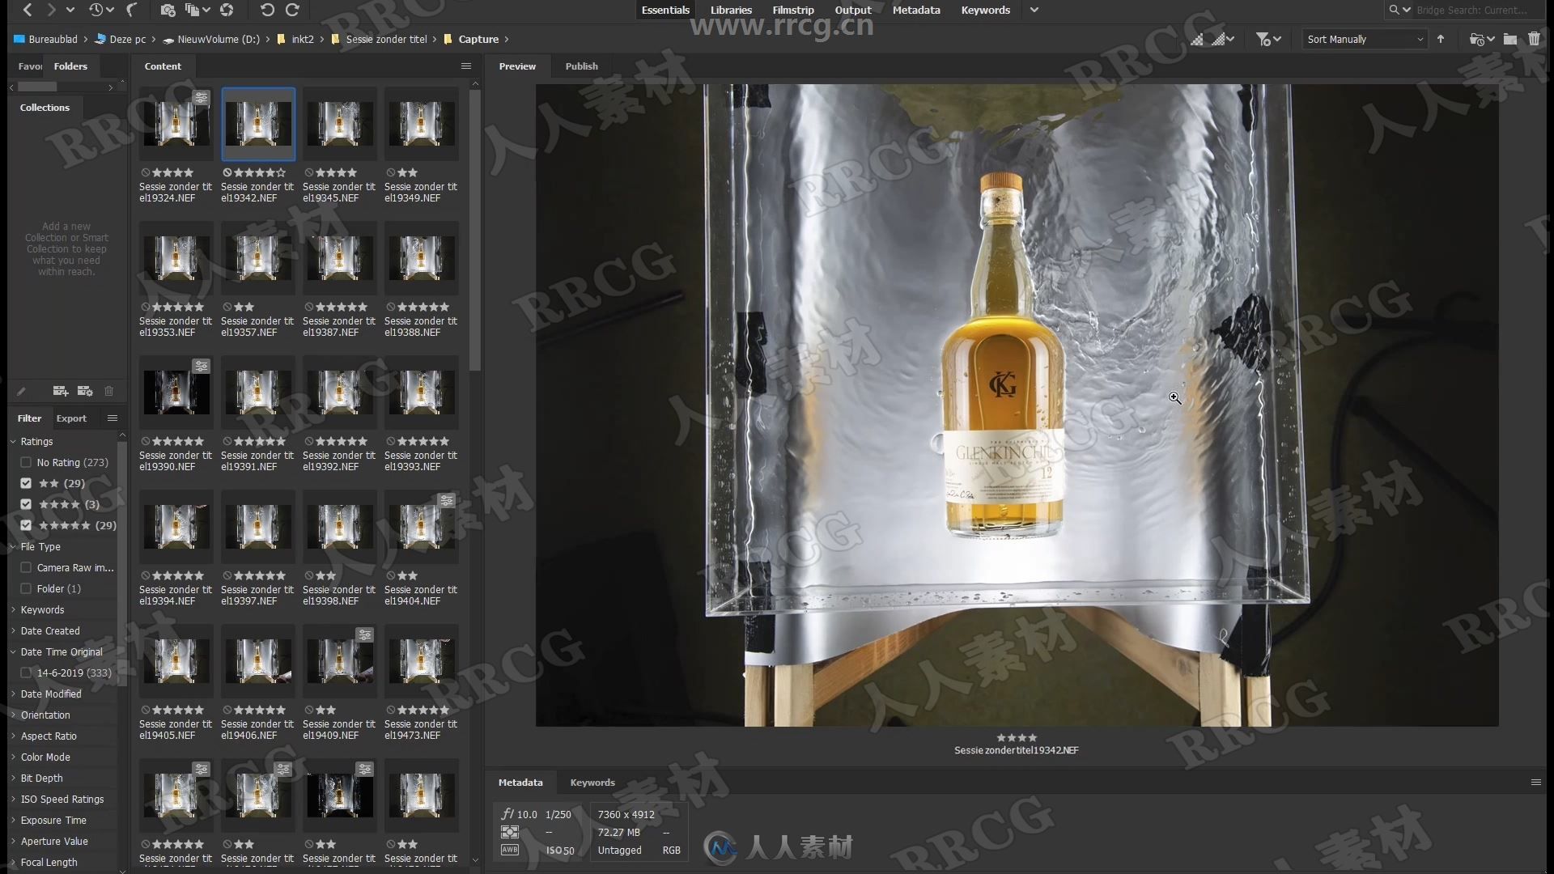Click Get Photos from Camera icon
This screenshot has width=1554, height=874.
click(168, 10)
